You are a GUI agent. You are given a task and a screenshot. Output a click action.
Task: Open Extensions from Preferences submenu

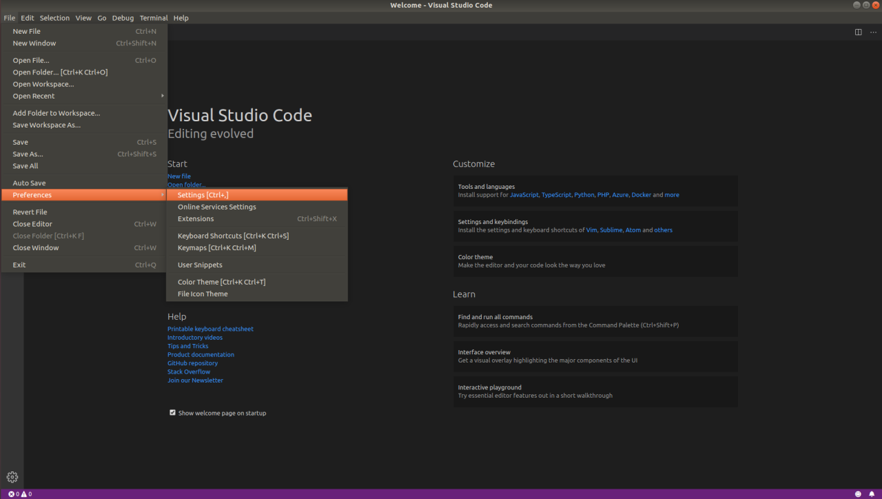pos(257,218)
